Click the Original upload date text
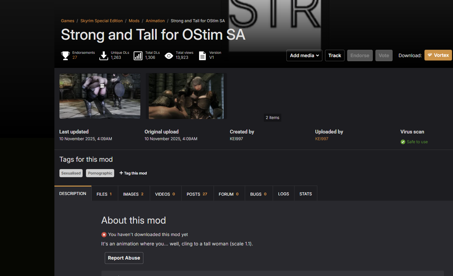Viewport: 453px width, 276px height. click(171, 139)
